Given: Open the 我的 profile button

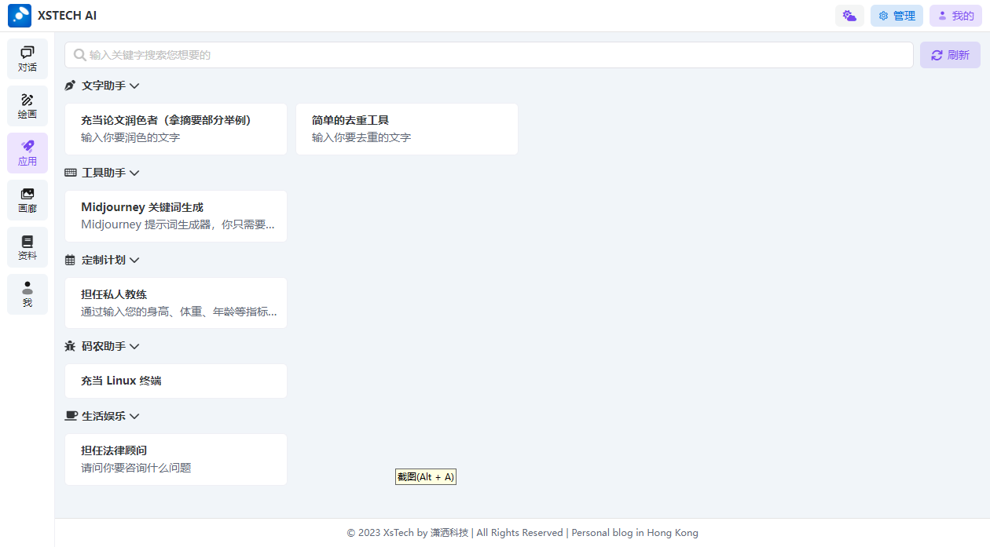Looking at the screenshot, I should (x=955, y=16).
